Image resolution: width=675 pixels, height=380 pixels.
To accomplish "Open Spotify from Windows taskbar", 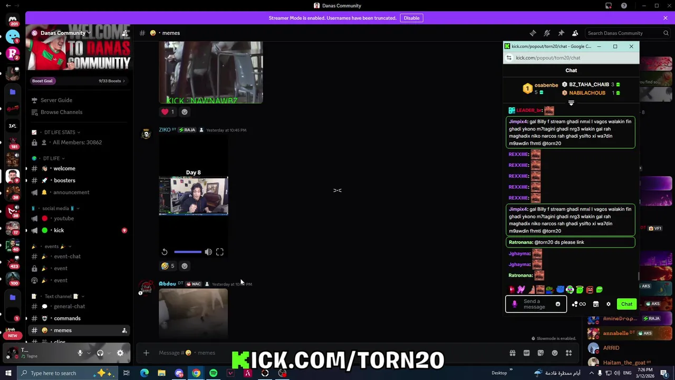I will coord(213,373).
